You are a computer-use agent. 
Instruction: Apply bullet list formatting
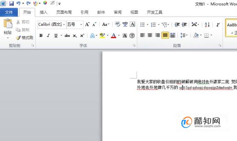tap(142, 25)
